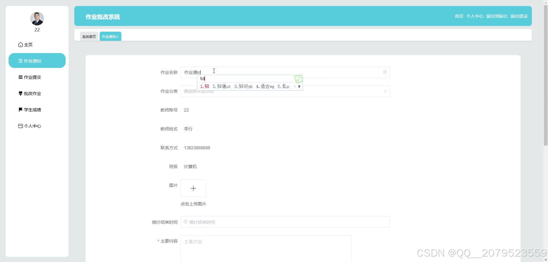Select 学生成绩 in the sidebar
Viewport: 548px width, 262px height.
33,110
